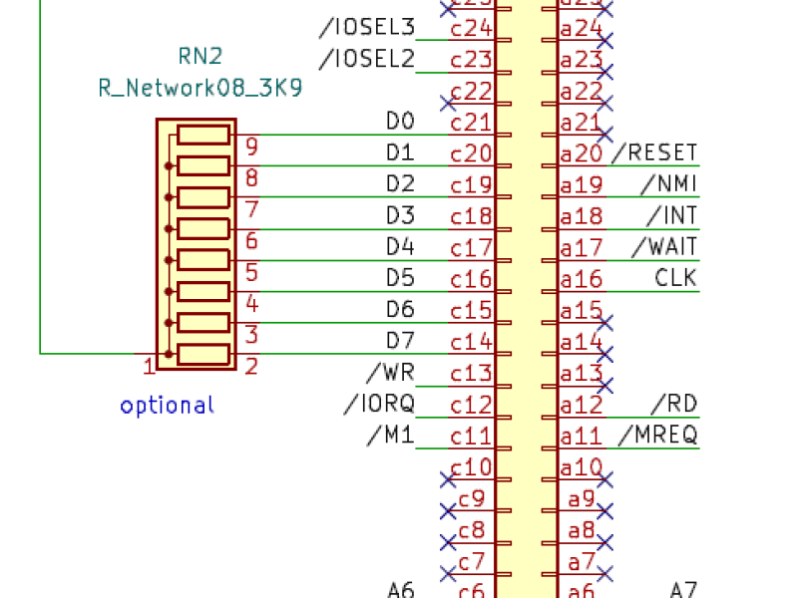Screen dimensions: 798x598
Task: Select the no-connect marker on pin c10
Action: [448, 479]
